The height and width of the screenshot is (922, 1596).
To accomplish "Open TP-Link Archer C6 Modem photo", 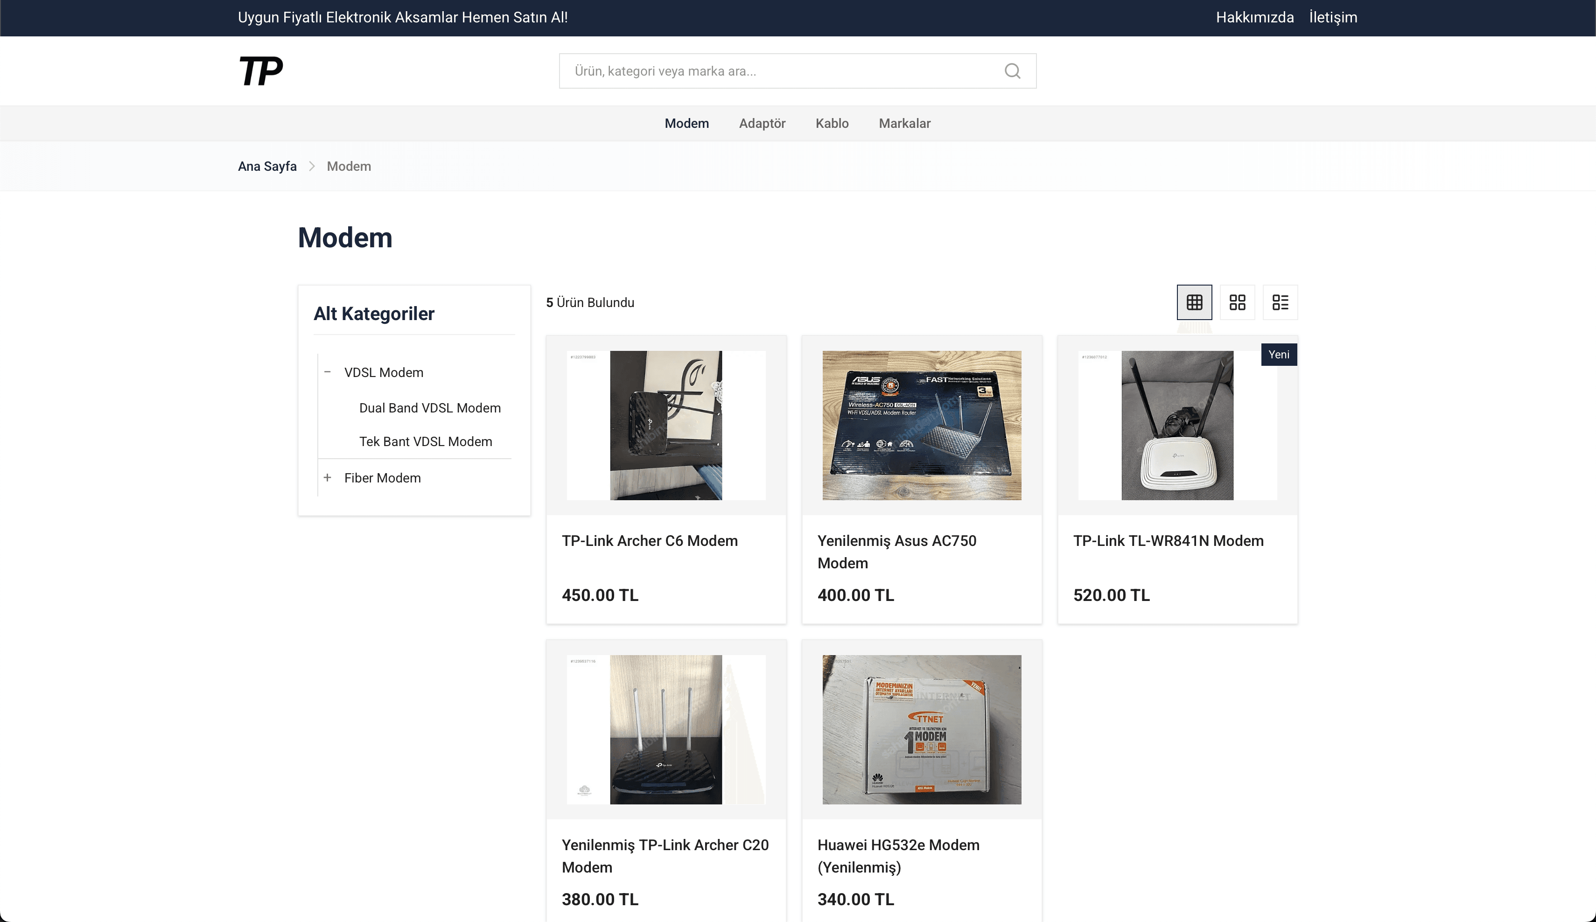I will pyautogui.click(x=665, y=425).
